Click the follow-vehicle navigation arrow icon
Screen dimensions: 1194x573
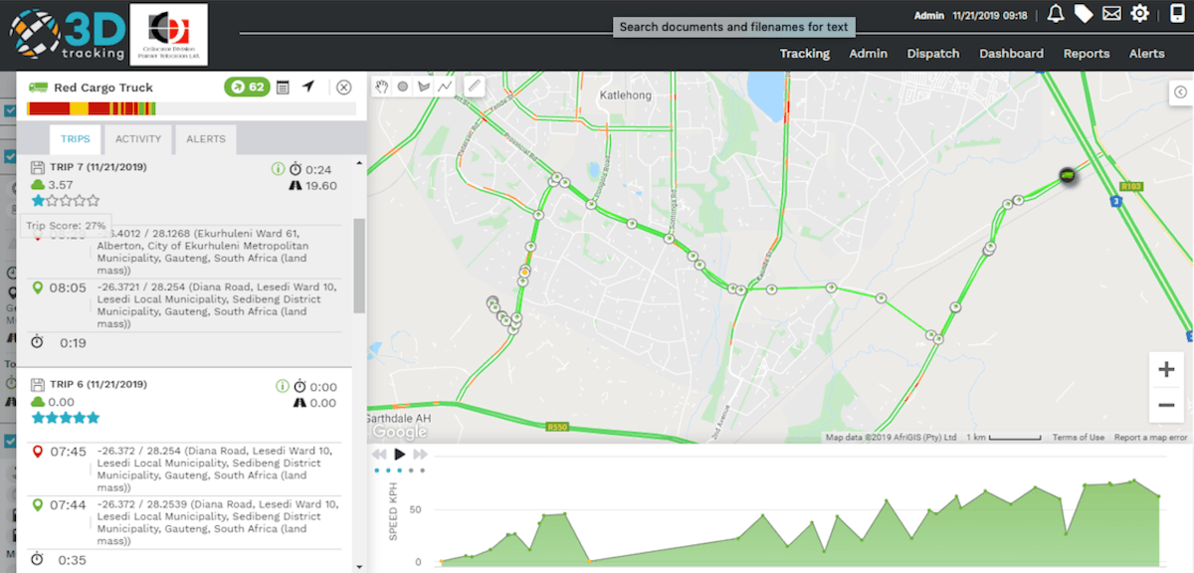(308, 87)
